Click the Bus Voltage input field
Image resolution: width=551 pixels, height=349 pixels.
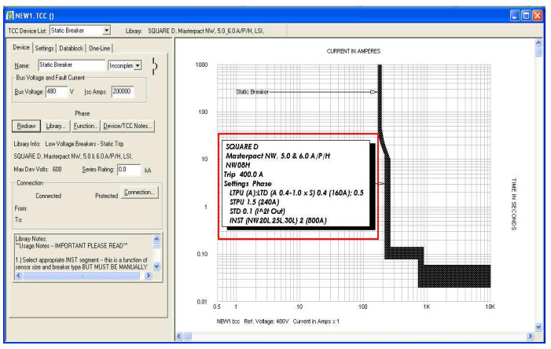(57, 91)
